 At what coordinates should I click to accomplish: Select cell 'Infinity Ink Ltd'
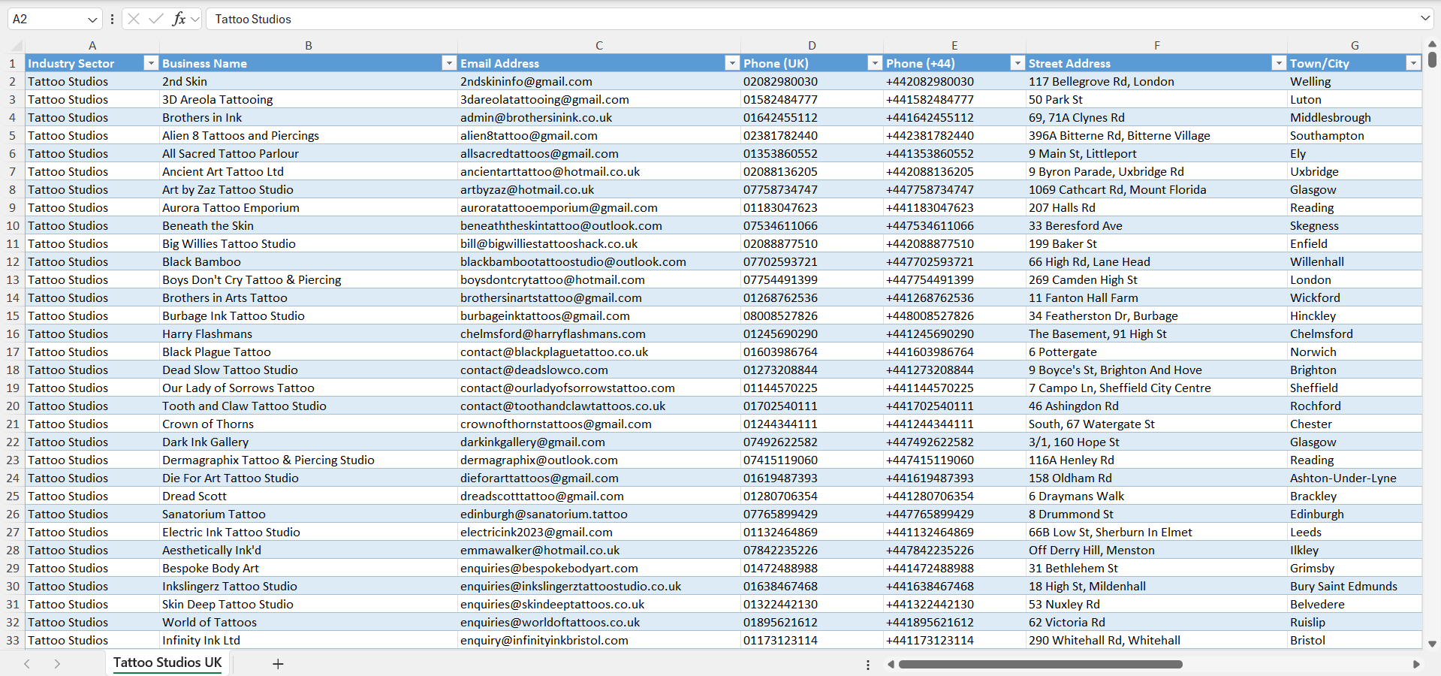click(x=309, y=640)
